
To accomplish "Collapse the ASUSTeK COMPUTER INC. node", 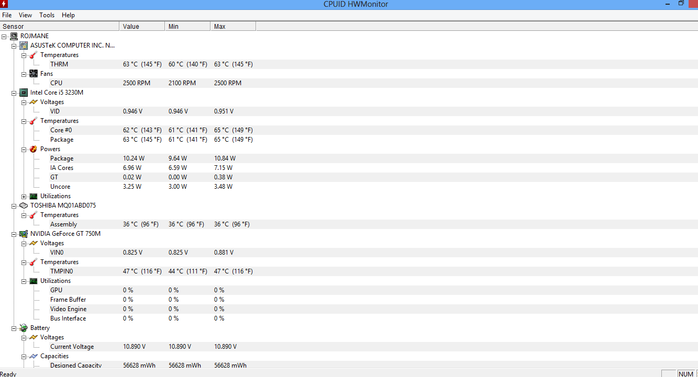I will 14,45.
